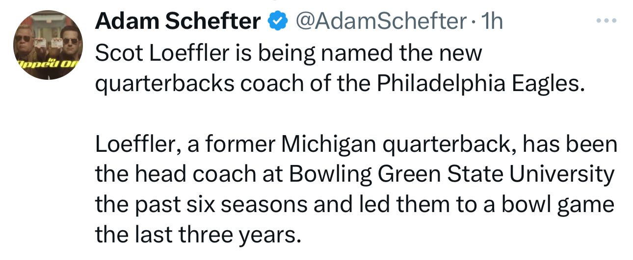Click the blue verified checkmark badge

[276, 22]
